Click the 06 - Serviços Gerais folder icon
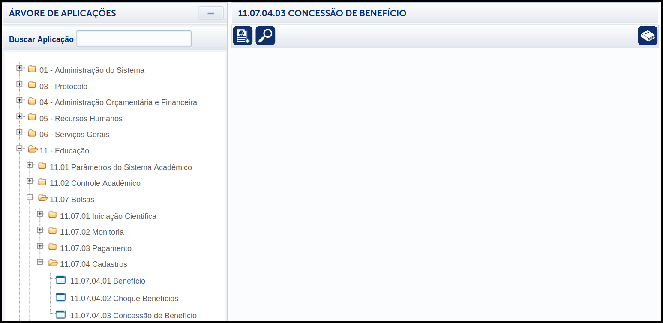Viewport: 663px width, 323px height. (x=32, y=133)
